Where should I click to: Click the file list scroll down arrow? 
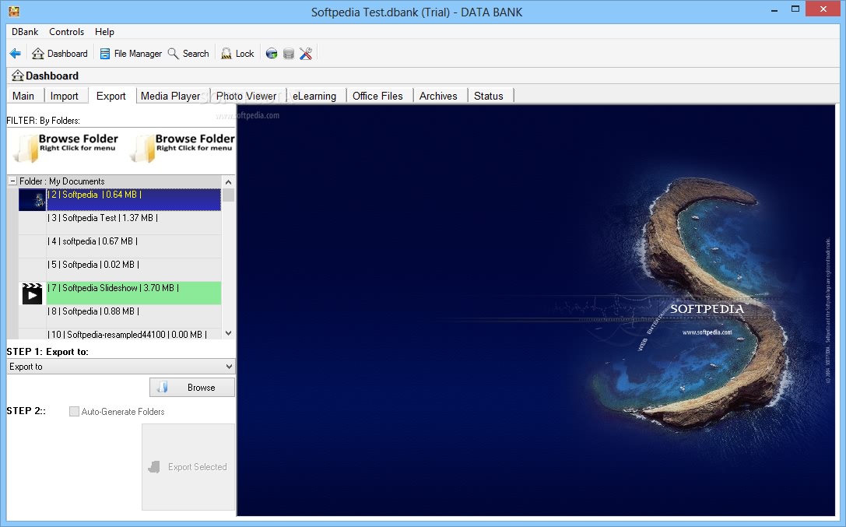(228, 333)
